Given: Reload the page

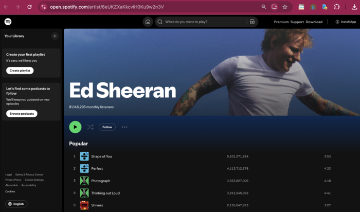Looking at the screenshot, I should click(x=30, y=7).
